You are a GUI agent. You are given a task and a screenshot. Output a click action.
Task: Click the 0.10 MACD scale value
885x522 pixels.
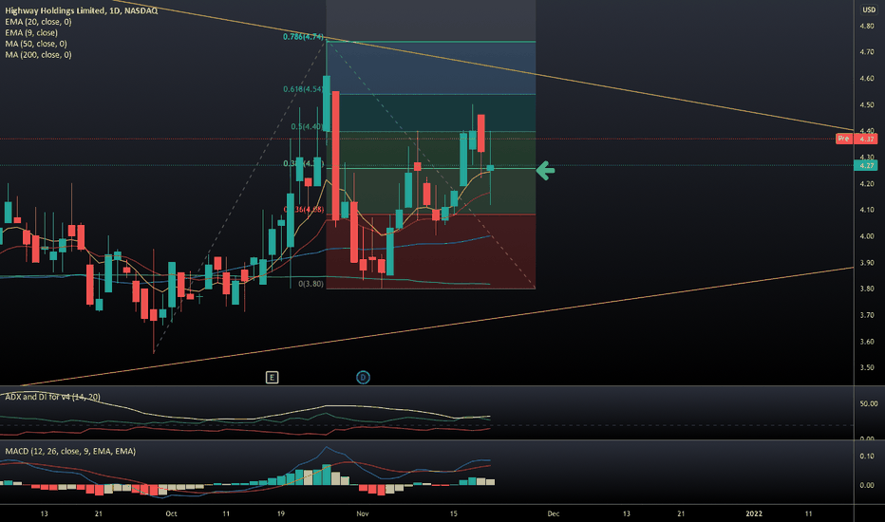(867, 456)
